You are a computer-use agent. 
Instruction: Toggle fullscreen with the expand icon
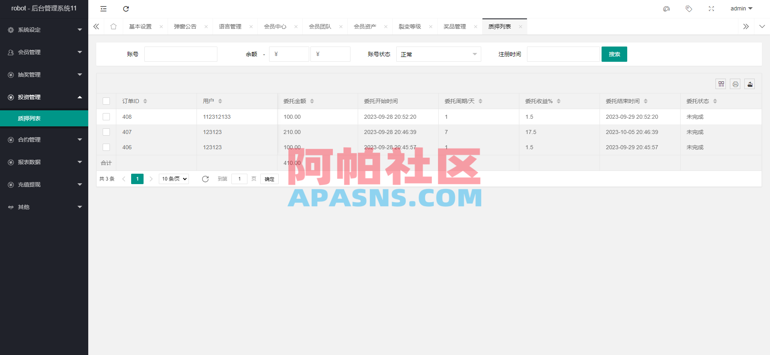pos(711,9)
